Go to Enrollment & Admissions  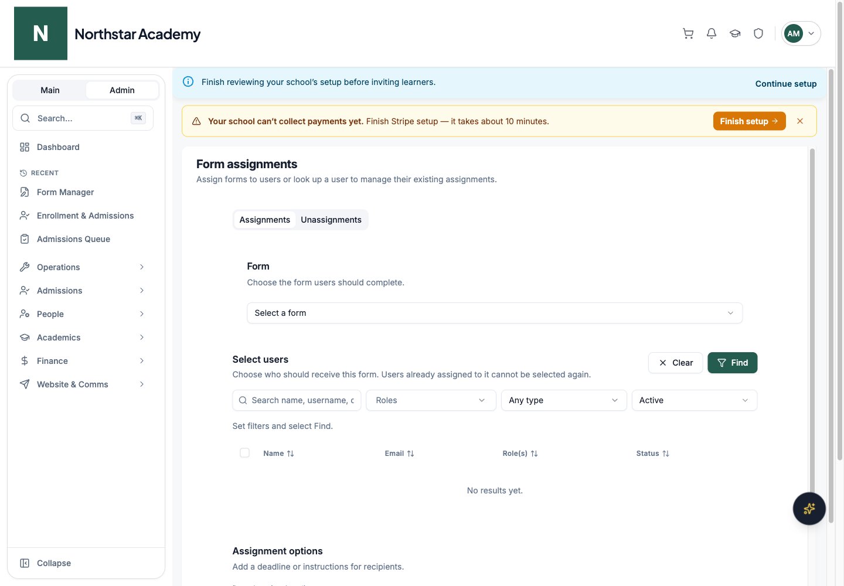(83, 216)
